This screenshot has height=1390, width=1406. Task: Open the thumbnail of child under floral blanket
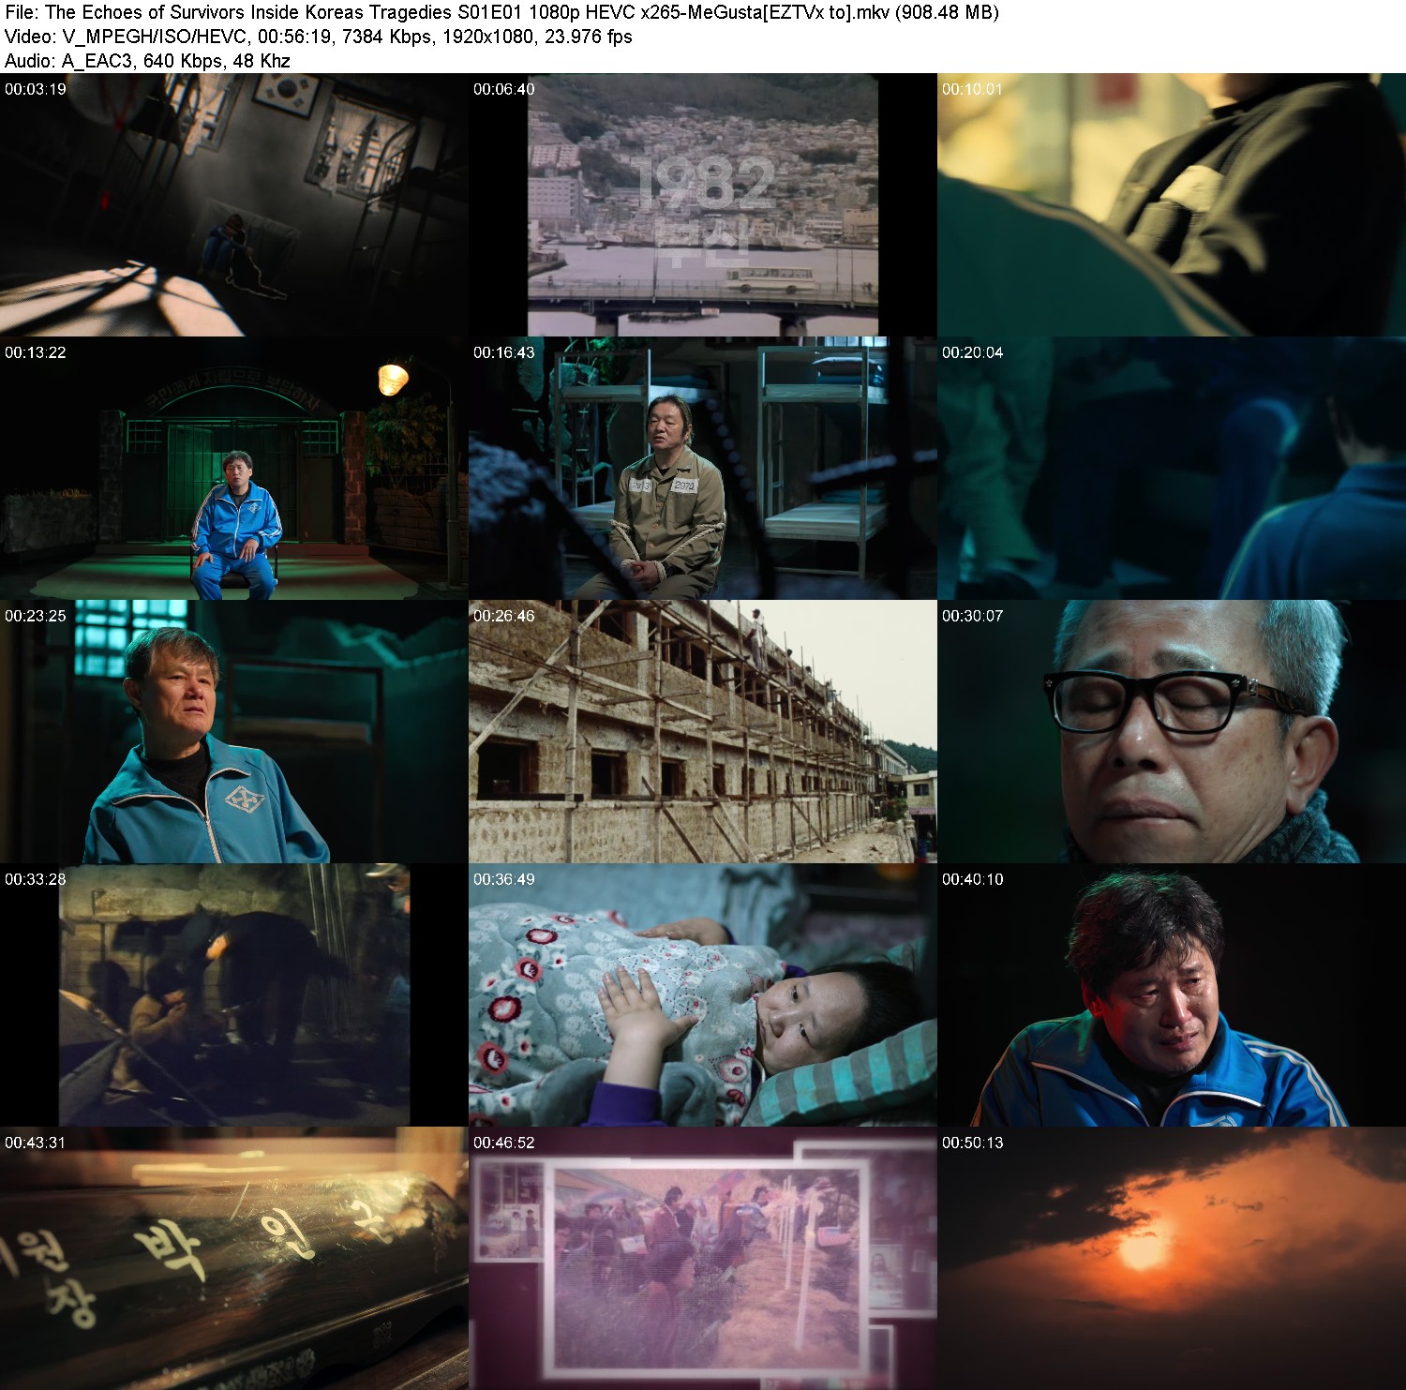[703, 994]
